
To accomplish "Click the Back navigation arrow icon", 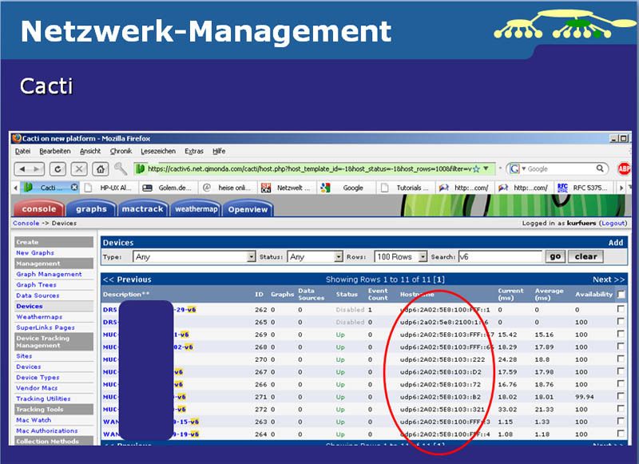I will click(x=22, y=169).
